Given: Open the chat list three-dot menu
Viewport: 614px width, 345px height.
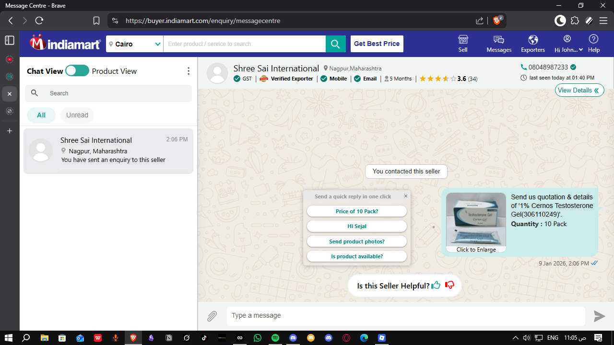Looking at the screenshot, I should click(x=189, y=71).
